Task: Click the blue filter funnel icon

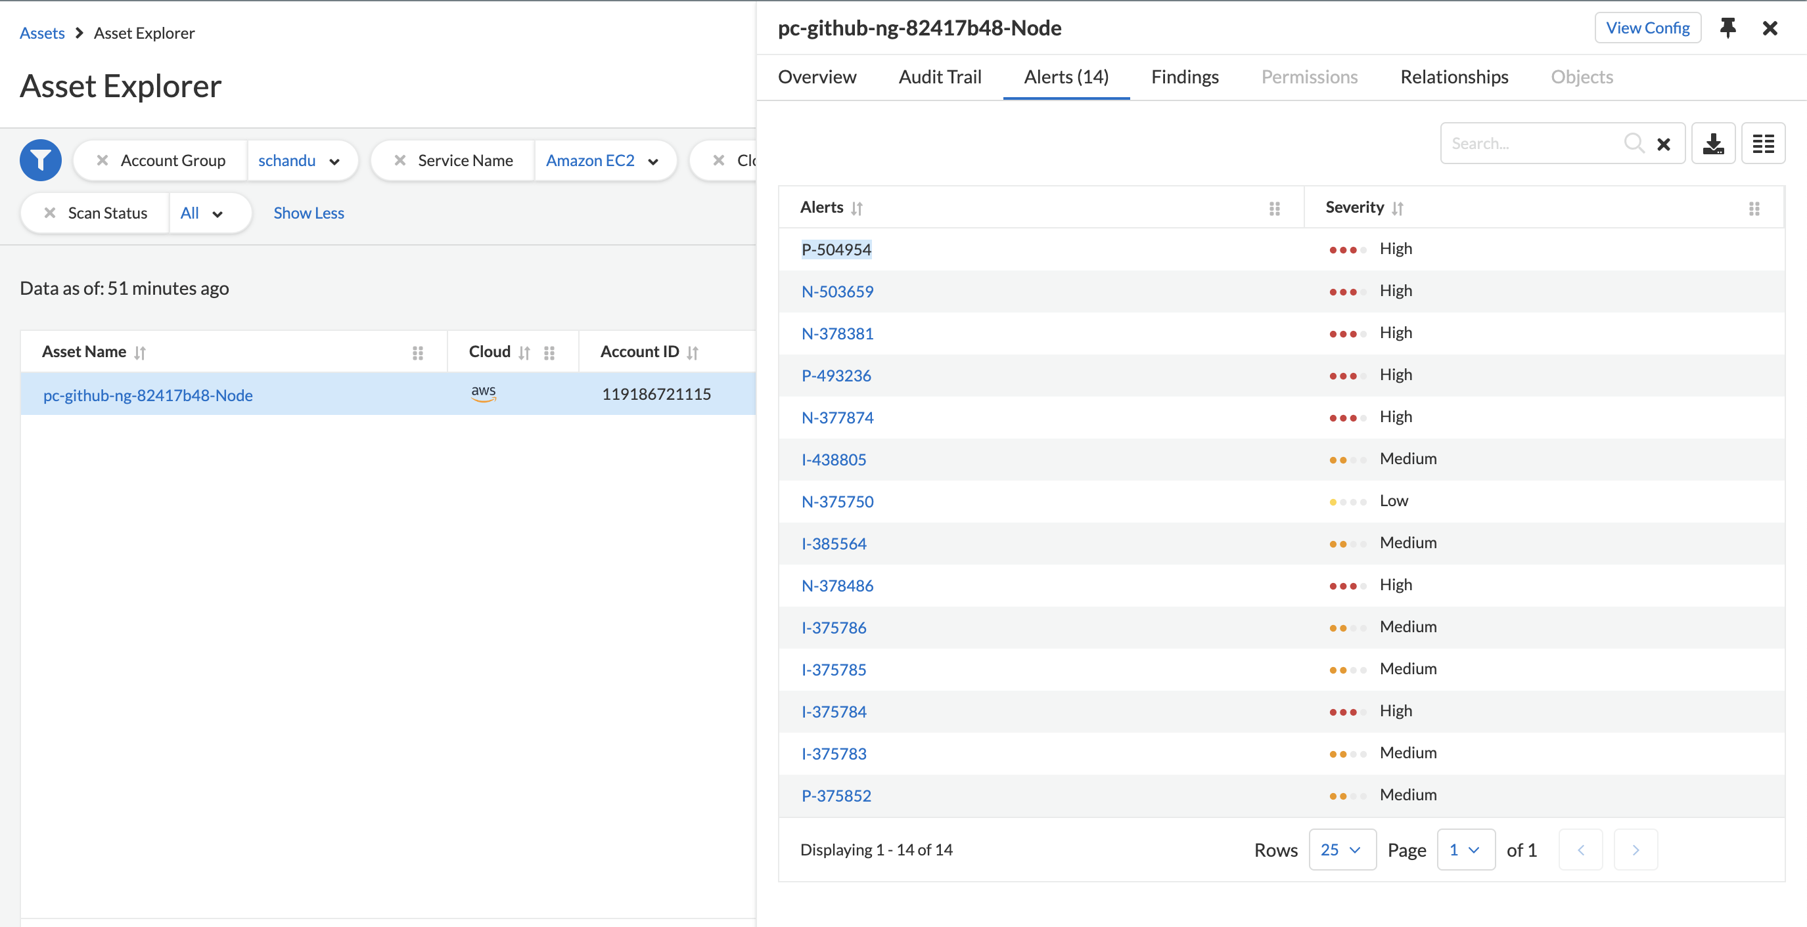Action: tap(40, 160)
